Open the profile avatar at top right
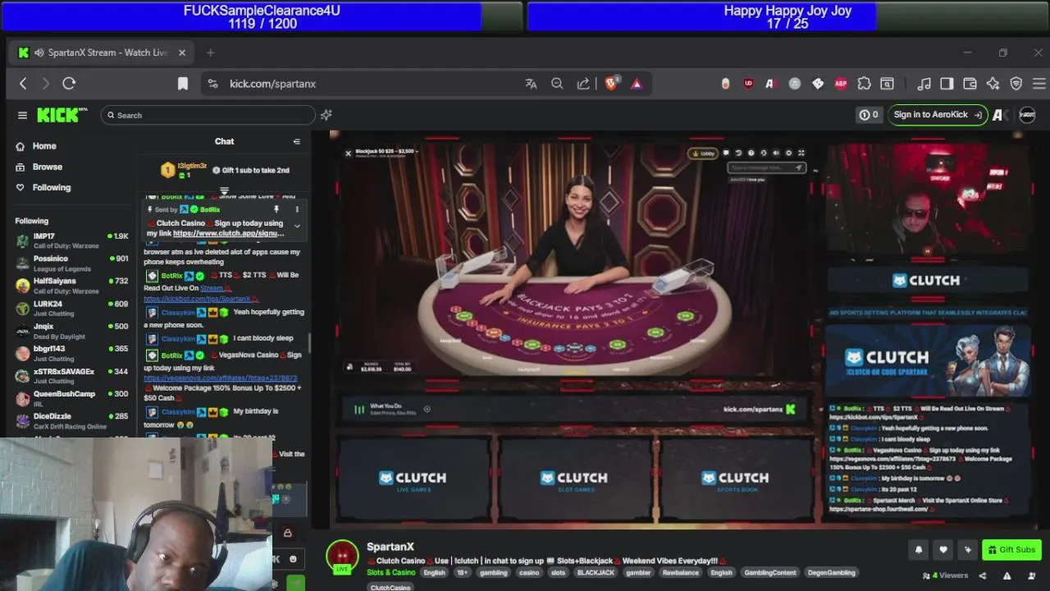1050x591 pixels. click(x=1027, y=115)
